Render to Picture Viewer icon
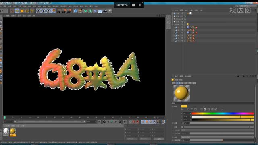This screenshot has width=258, height=145. pyautogui.click(x=64, y=11)
